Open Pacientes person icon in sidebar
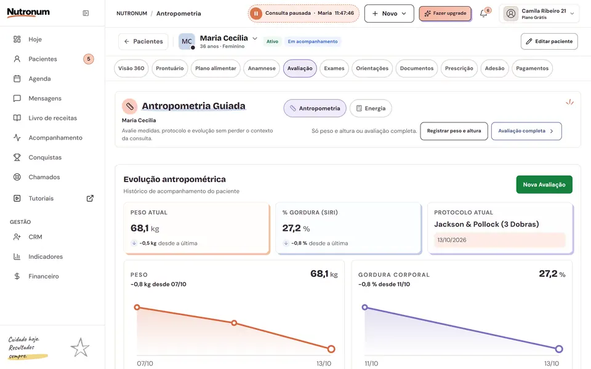Viewport: 591px width, 369px height. [17, 59]
